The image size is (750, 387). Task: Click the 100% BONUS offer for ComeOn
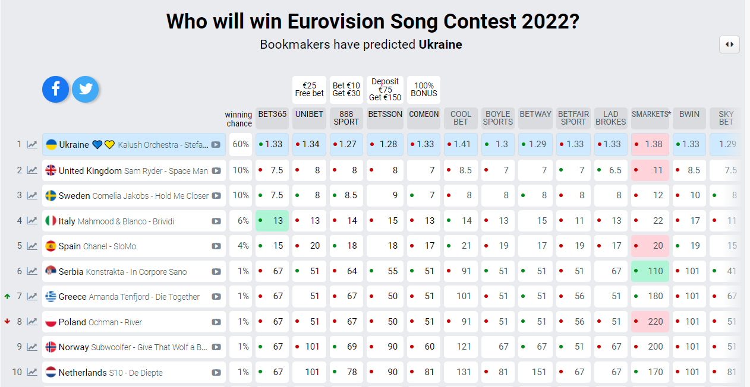pyautogui.click(x=424, y=90)
